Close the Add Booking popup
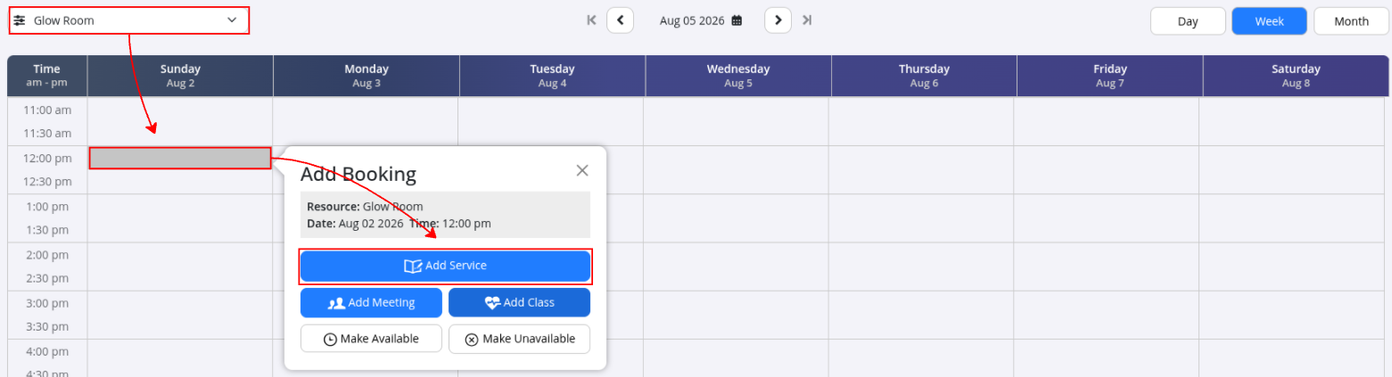1392x377 pixels. point(582,170)
